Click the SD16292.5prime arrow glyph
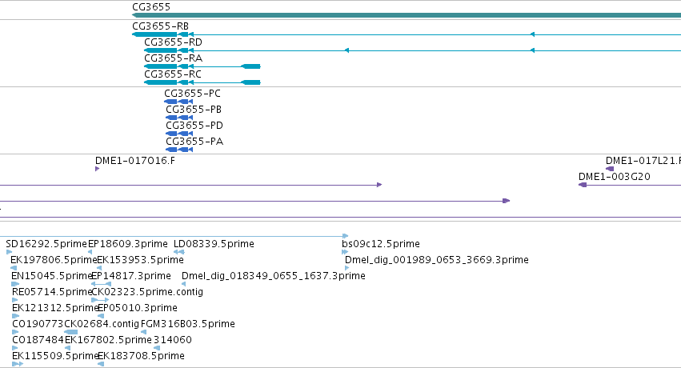This screenshot has height=368, width=681. coord(9,252)
